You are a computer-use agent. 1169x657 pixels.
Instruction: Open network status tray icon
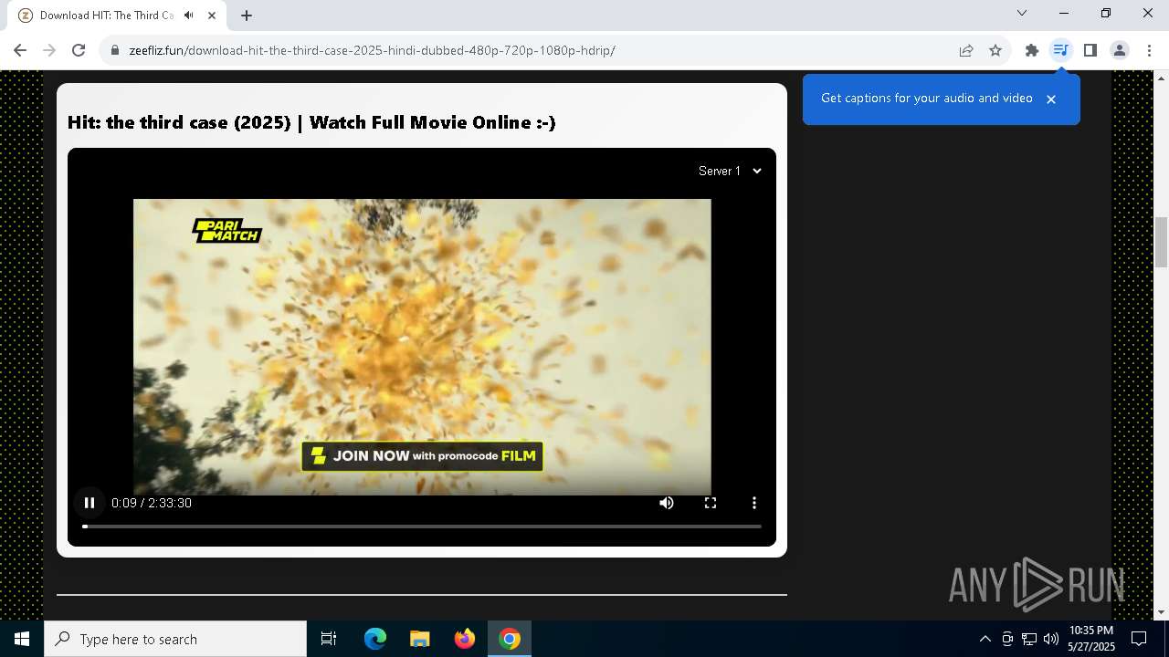tap(1029, 639)
